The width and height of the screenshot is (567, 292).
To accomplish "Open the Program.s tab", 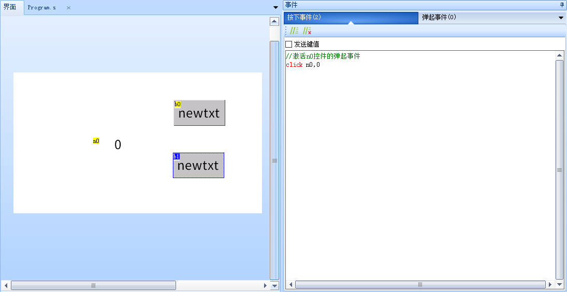I will [42, 8].
